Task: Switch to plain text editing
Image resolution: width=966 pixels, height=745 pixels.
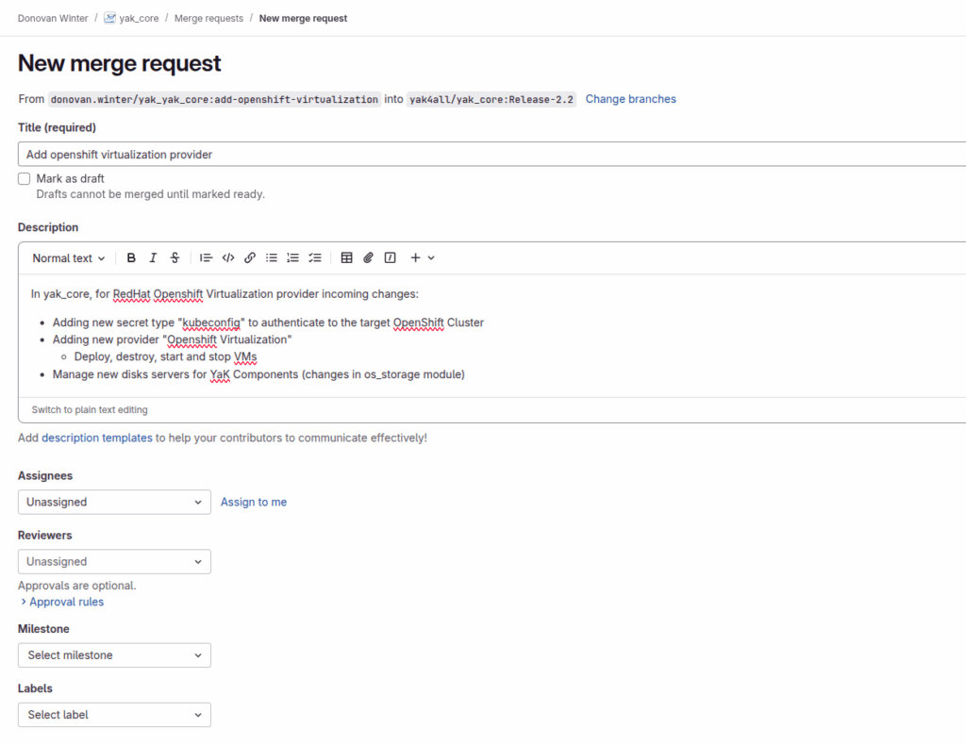Action: coord(90,409)
